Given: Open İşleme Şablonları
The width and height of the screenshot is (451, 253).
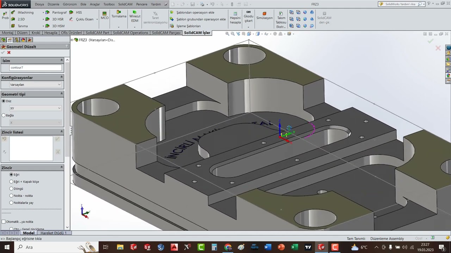Looking at the screenshot, I should click(185, 26).
